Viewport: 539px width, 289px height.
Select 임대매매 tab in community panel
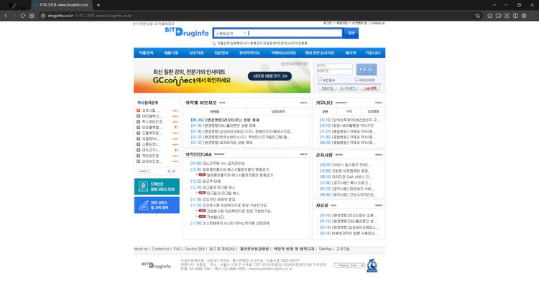[x=373, y=111]
